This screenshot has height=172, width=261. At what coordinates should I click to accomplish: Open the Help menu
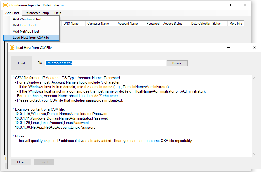click(58, 13)
